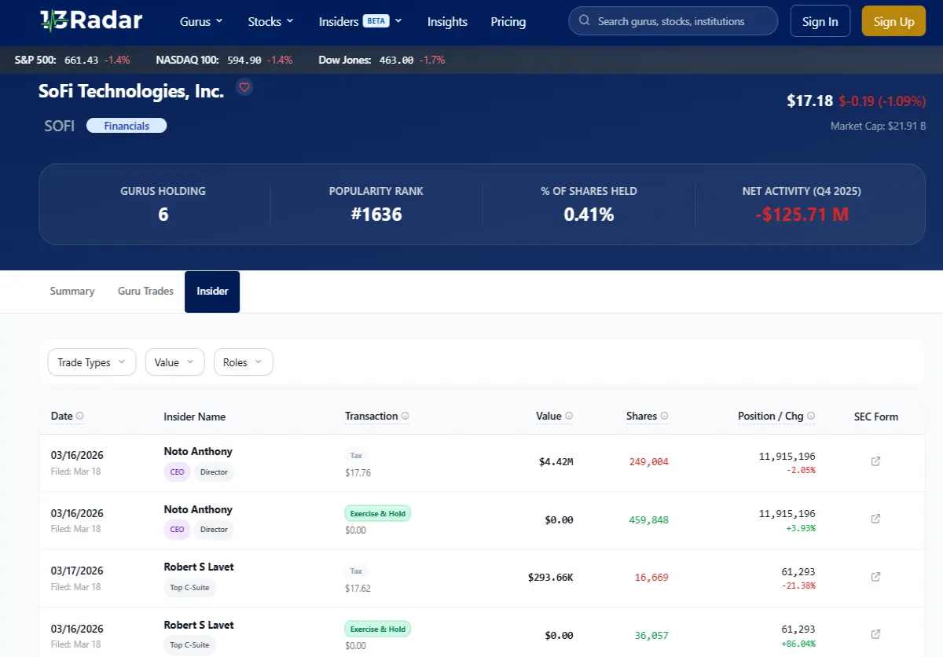Open the Stocks dropdown menu
Image resolution: width=943 pixels, height=657 pixels.
270,21
